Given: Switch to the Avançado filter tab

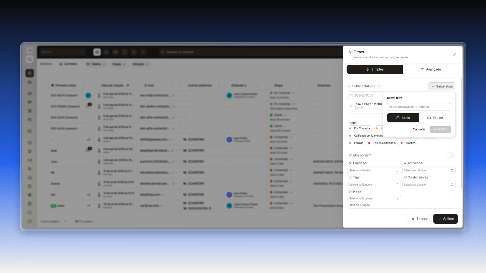Looking at the screenshot, I should coord(431,69).
